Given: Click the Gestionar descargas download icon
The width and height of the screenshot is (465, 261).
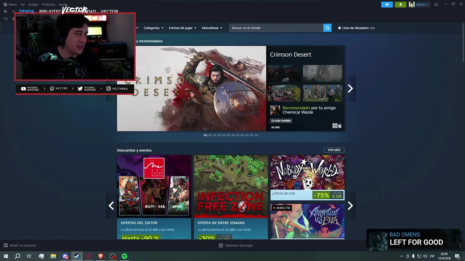Looking at the screenshot, I should pyautogui.click(x=221, y=245).
